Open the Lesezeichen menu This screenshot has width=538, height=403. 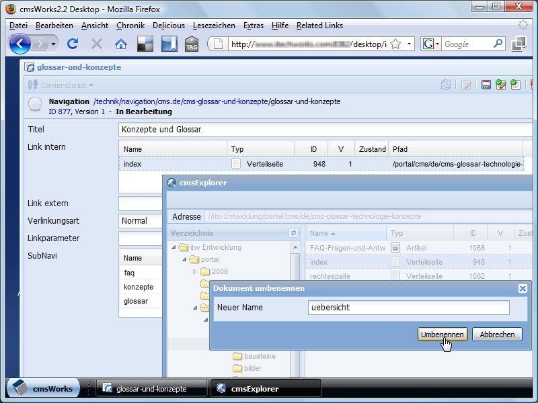(x=214, y=26)
